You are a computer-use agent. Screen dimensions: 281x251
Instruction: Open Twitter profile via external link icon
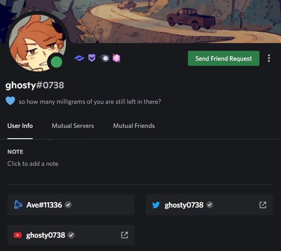pyautogui.click(x=263, y=205)
